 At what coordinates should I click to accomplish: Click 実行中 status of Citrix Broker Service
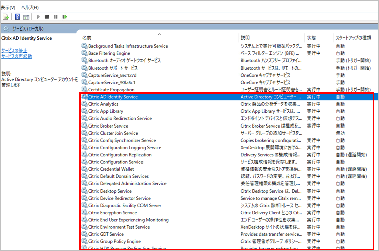pyautogui.click(x=314, y=126)
